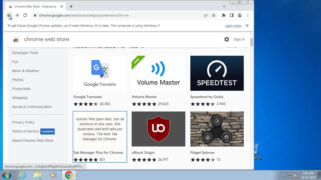Viewport: 321px width, 180px height.
Task: Select the News & Weather category
Action: point(26,71)
